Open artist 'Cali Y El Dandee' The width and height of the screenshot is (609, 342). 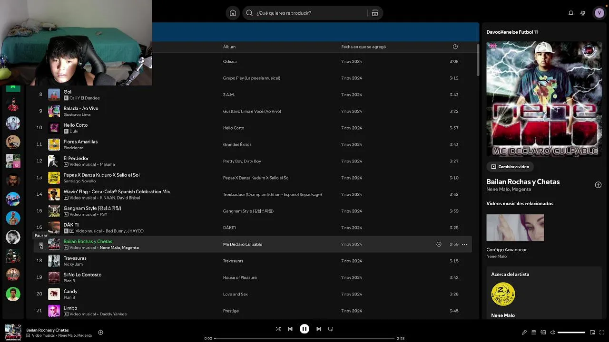coord(85,98)
